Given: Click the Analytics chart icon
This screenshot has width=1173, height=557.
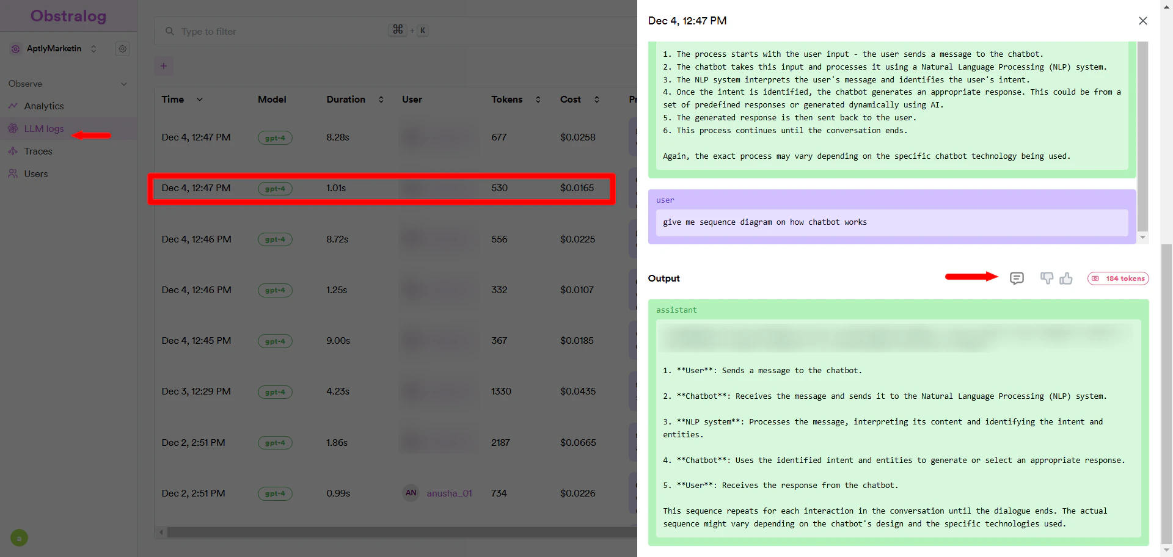Looking at the screenshot, I should (13, 106).
